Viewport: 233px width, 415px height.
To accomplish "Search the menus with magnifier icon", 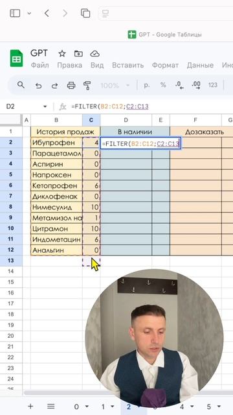I will [x=21, y=85].
